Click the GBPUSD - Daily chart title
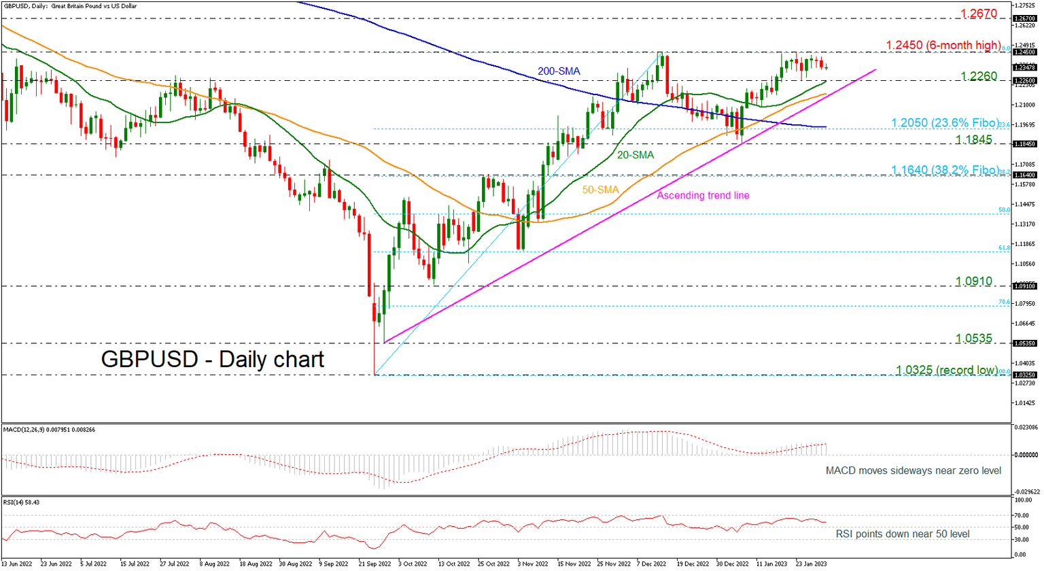The width and height of the screenshot is (1044, 571). coord(213,359)
